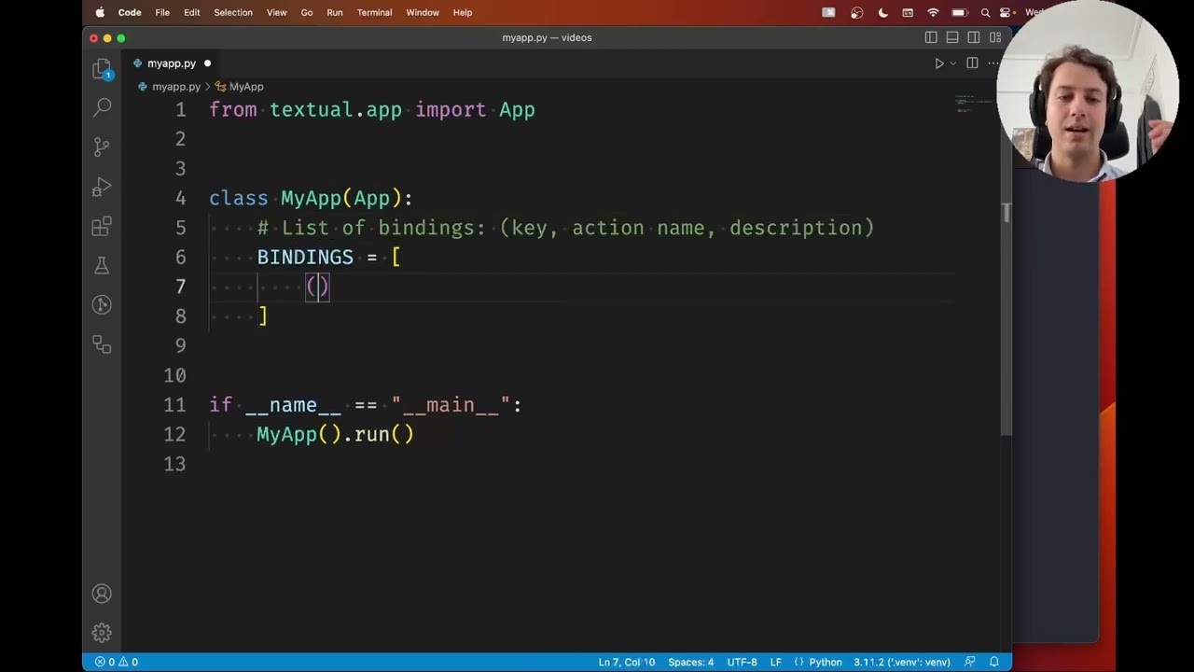
Task: Open run options dropdown beside play button
Action: pyautogui.click(x=952, y=63)
